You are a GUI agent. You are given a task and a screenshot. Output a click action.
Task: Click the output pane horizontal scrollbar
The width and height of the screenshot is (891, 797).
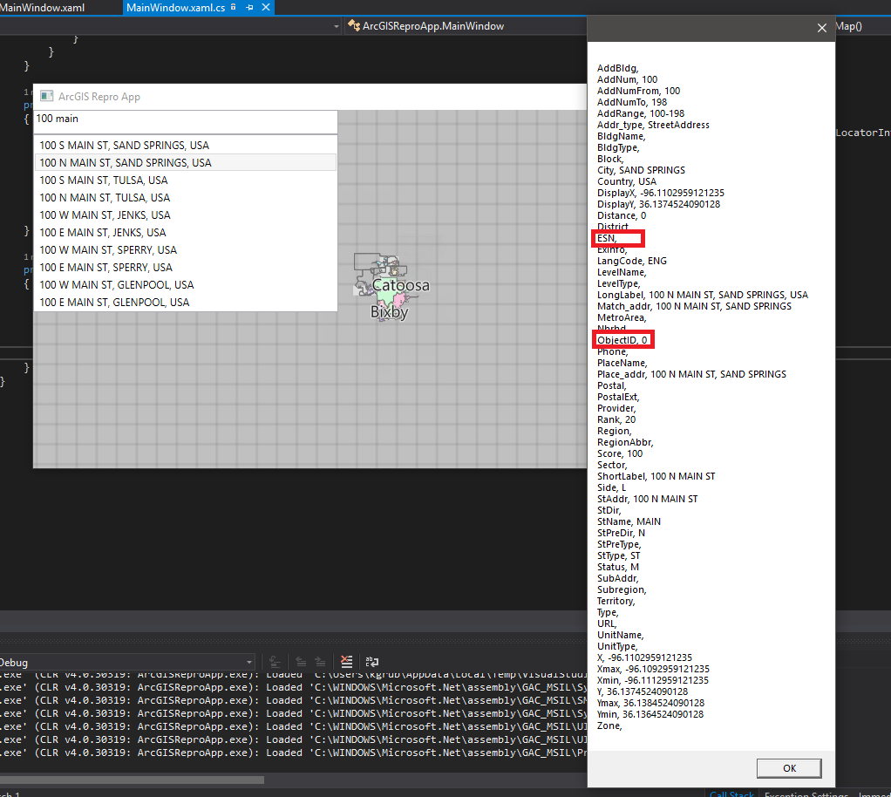point(132,780)
